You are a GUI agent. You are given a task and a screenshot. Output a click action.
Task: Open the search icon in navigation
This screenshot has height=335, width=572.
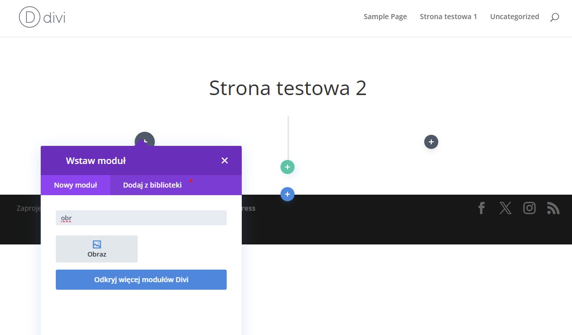click(554, 17)
